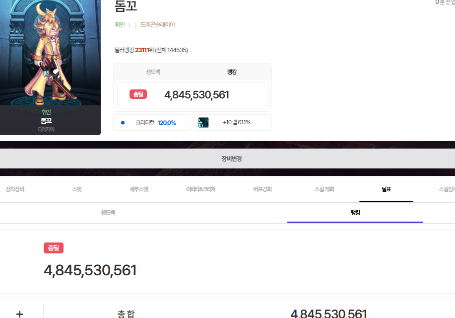The width and height of the screenshot is (455, 318).
Task: Click the 휘인 server breadcrumb link
Action: coord(120,25)
